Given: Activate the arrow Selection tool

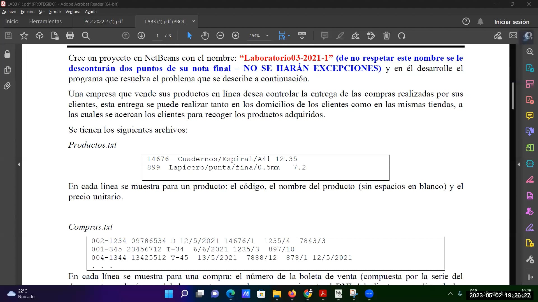Looking at the screenshot, I should tap(189, 36).
